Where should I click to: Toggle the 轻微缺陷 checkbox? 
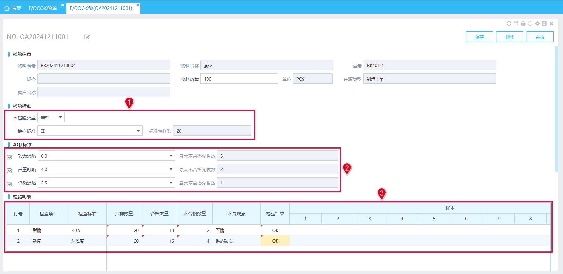pos(10,184)
